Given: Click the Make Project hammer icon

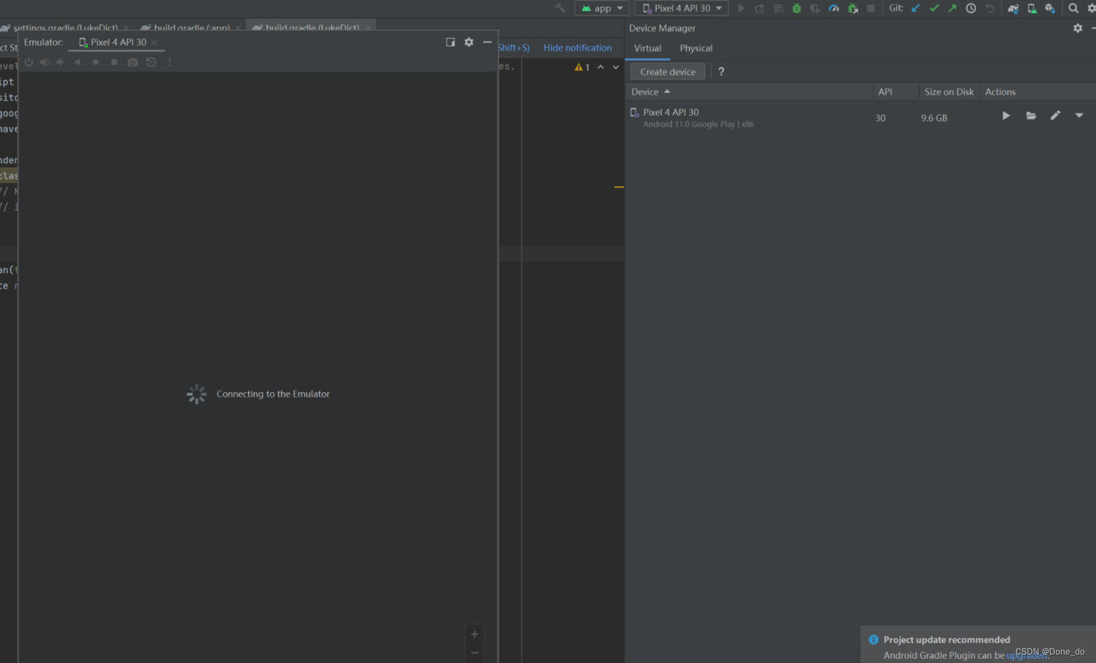Looking at the screenshot, I should click(x=560, y=8).
